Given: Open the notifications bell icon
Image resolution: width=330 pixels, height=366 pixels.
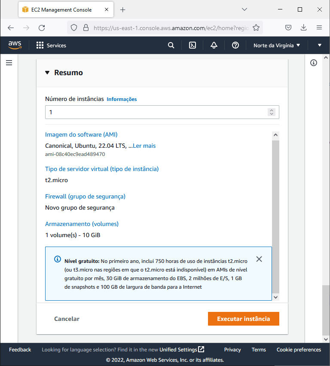Looking at the screenshot, I should 214,45.
